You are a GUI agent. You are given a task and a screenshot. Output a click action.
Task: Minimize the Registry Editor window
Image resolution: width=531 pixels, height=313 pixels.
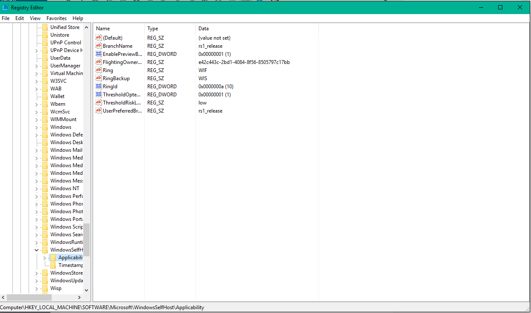coord(481,7)
